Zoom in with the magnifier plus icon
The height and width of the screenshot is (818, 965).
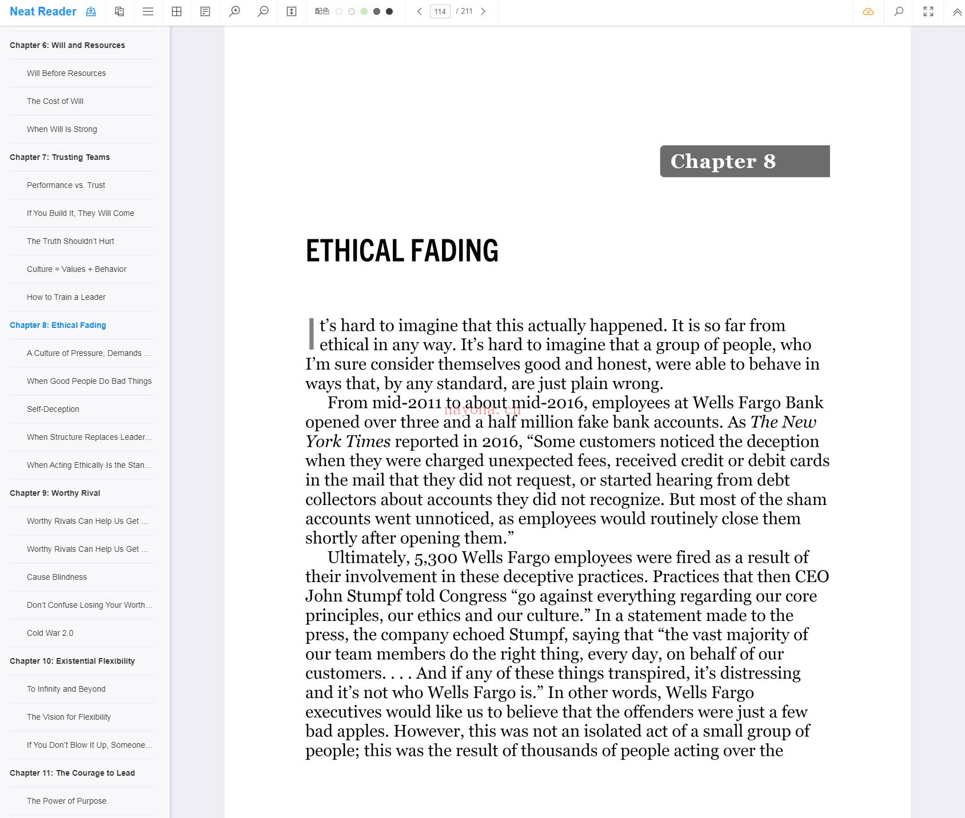coord(234,11)
